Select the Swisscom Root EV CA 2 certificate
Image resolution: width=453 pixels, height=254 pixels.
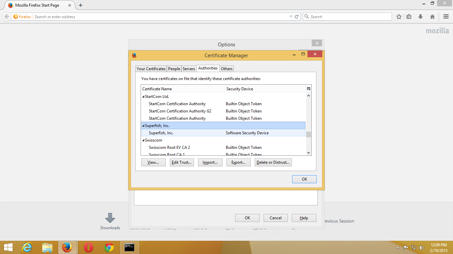(223, 148)
